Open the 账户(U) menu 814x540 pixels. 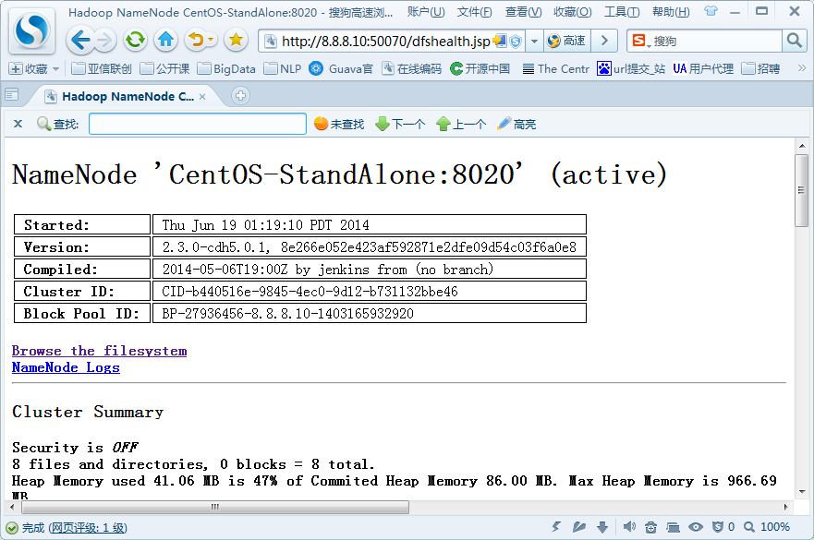426,12
